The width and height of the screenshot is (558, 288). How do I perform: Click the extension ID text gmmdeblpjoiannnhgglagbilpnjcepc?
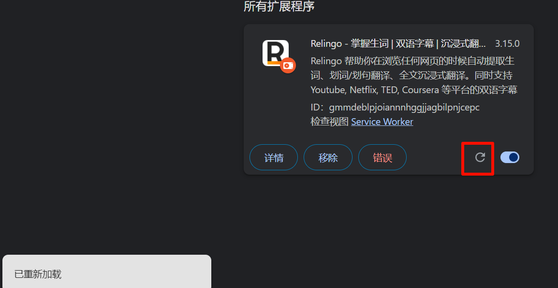pos(404,107)
